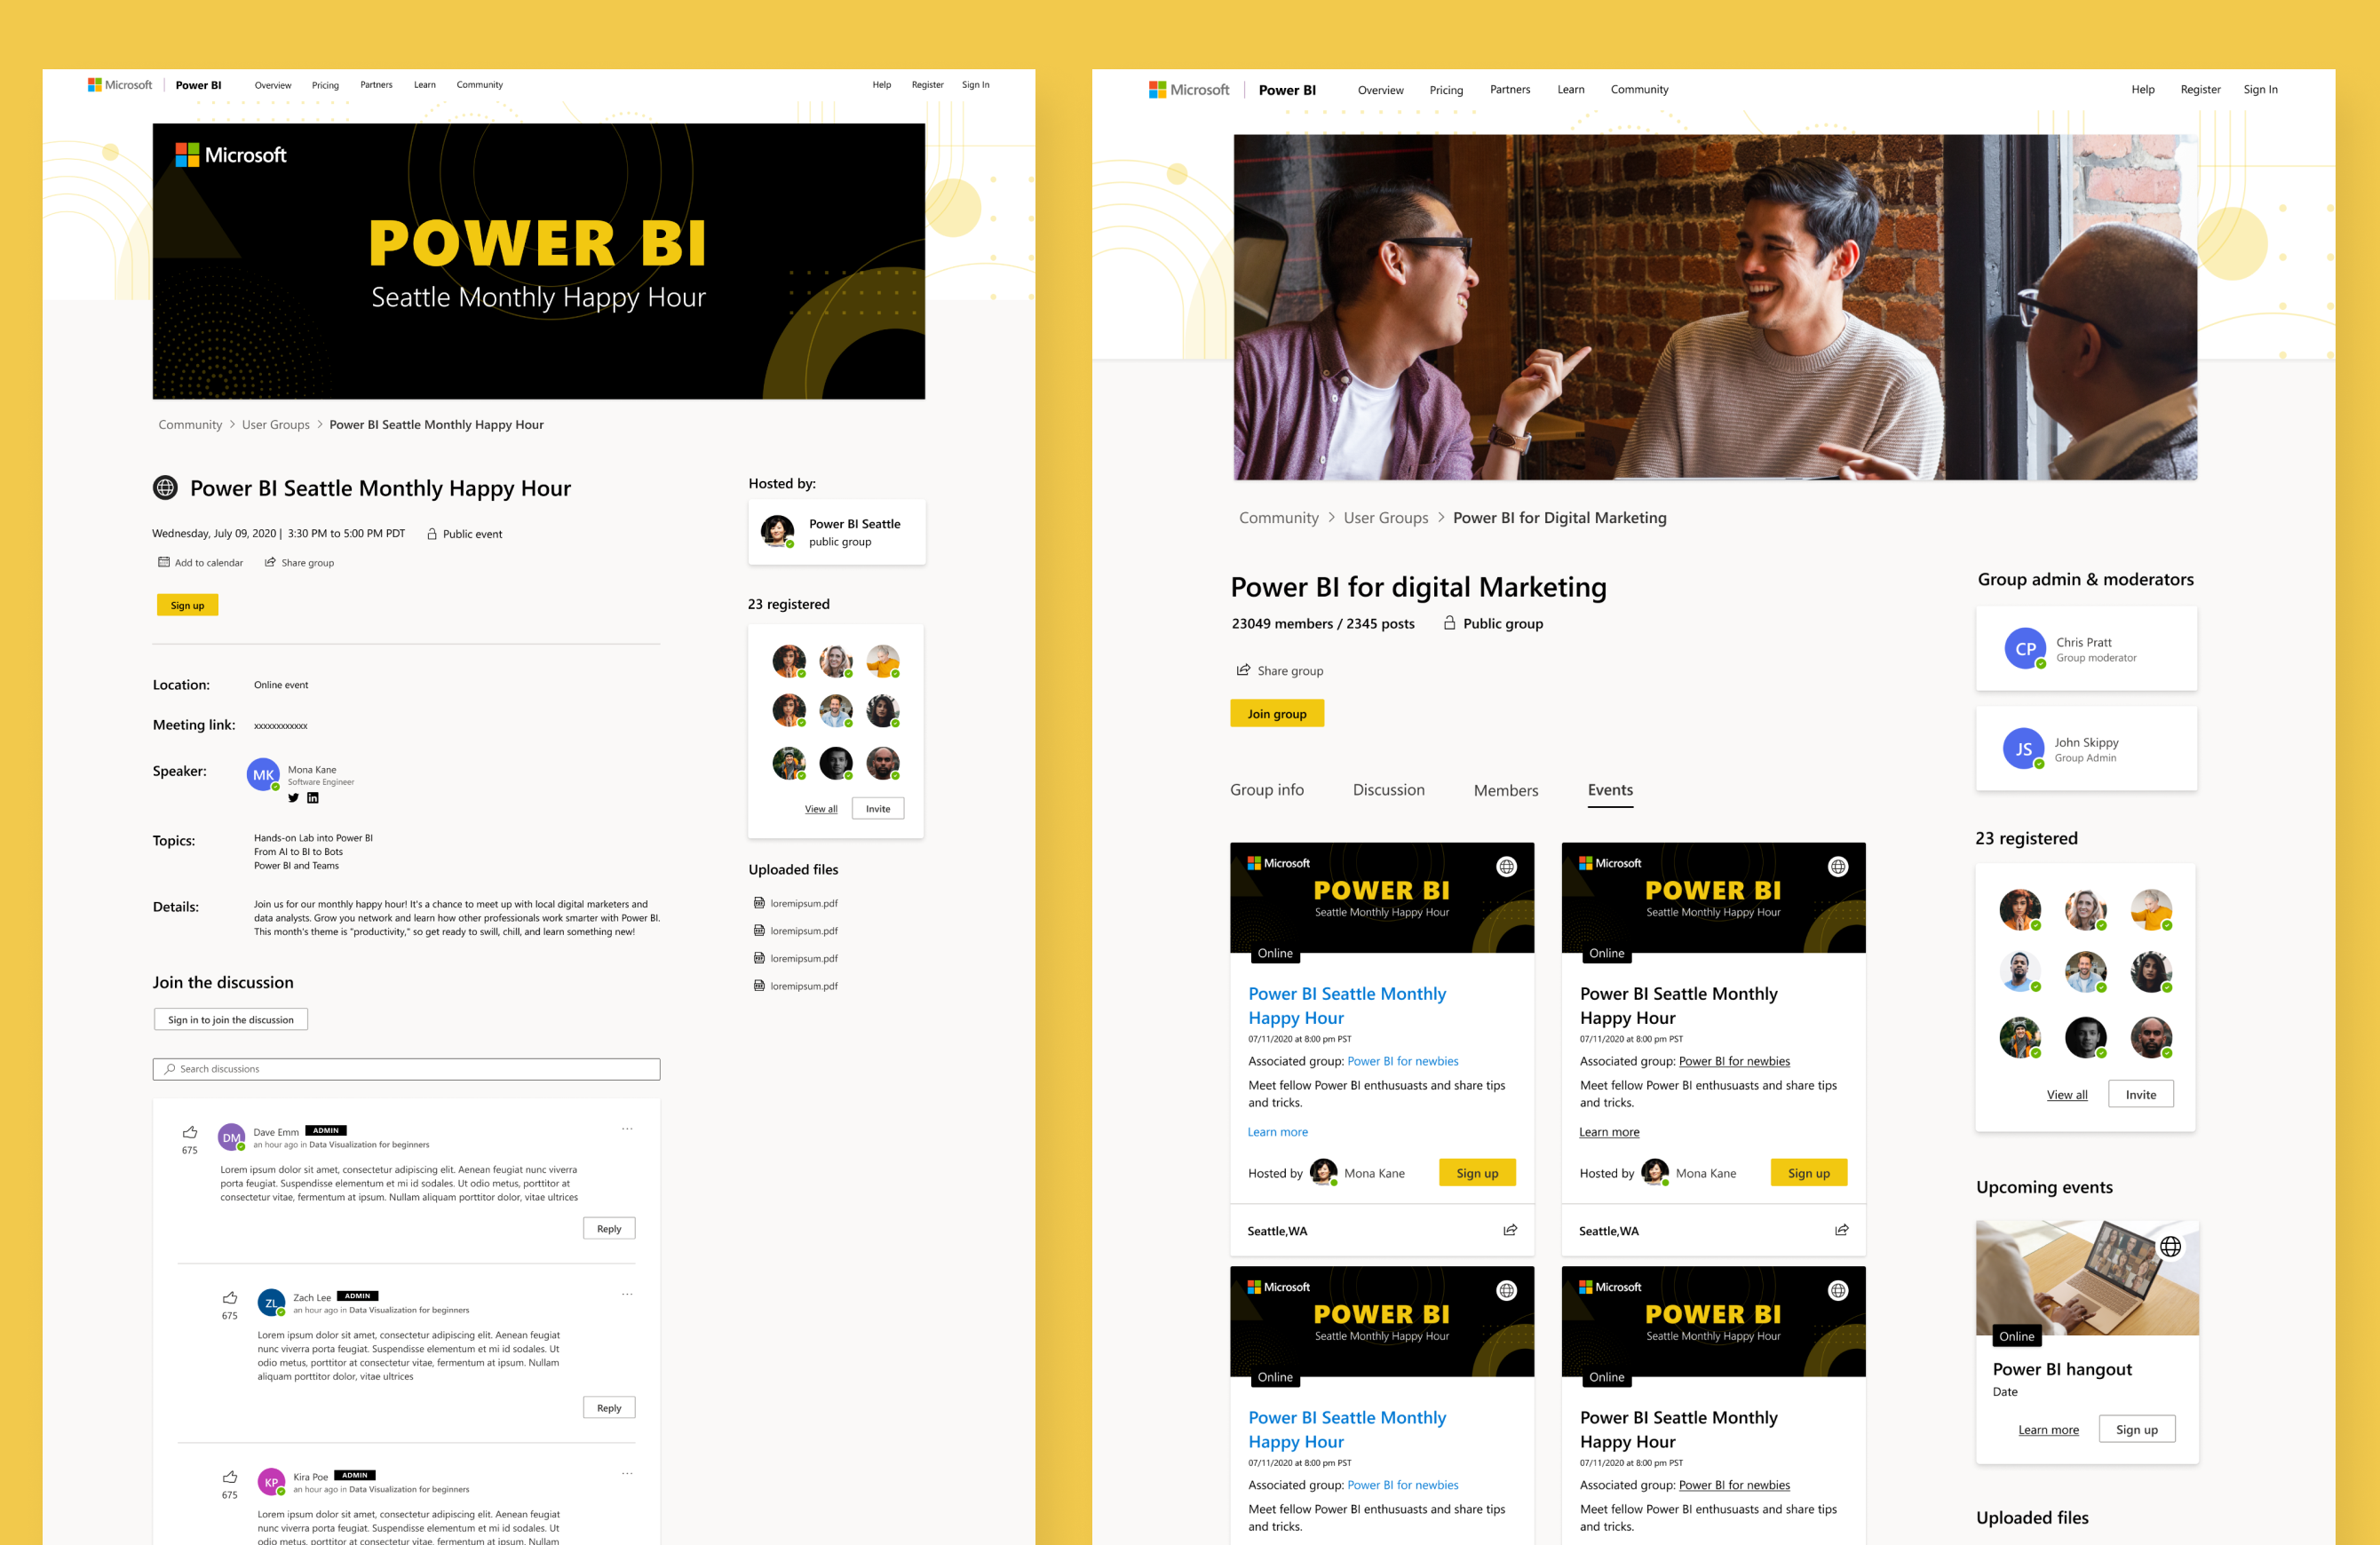Select Pricing in the right page navigation
The height and width of the screenshot is (1545, 2380).
click(1445, 90)
